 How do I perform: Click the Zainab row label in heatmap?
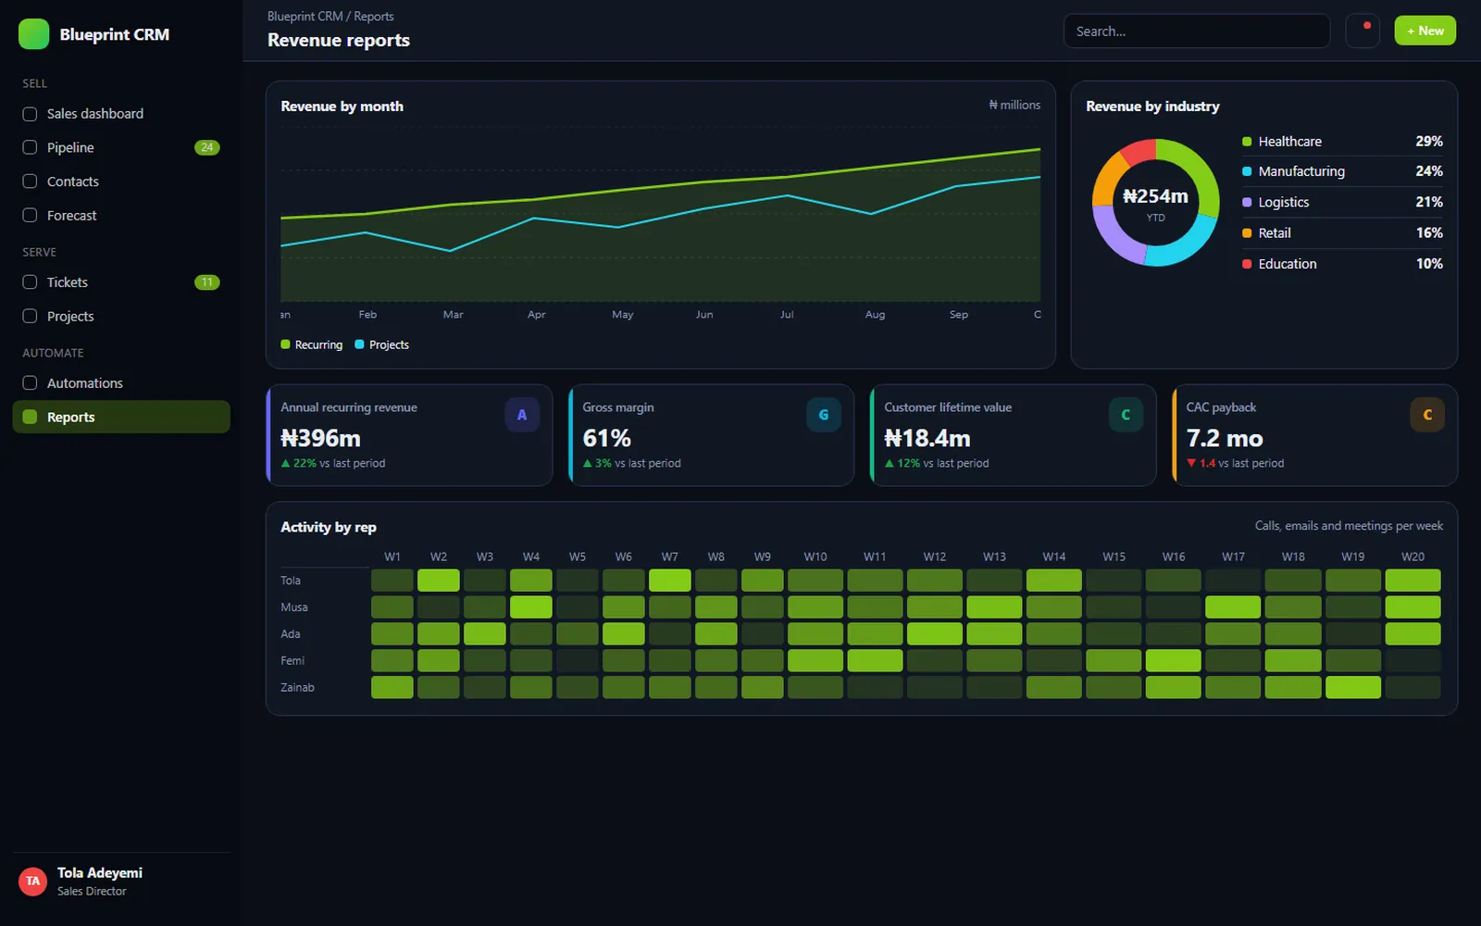click(297, 687)
